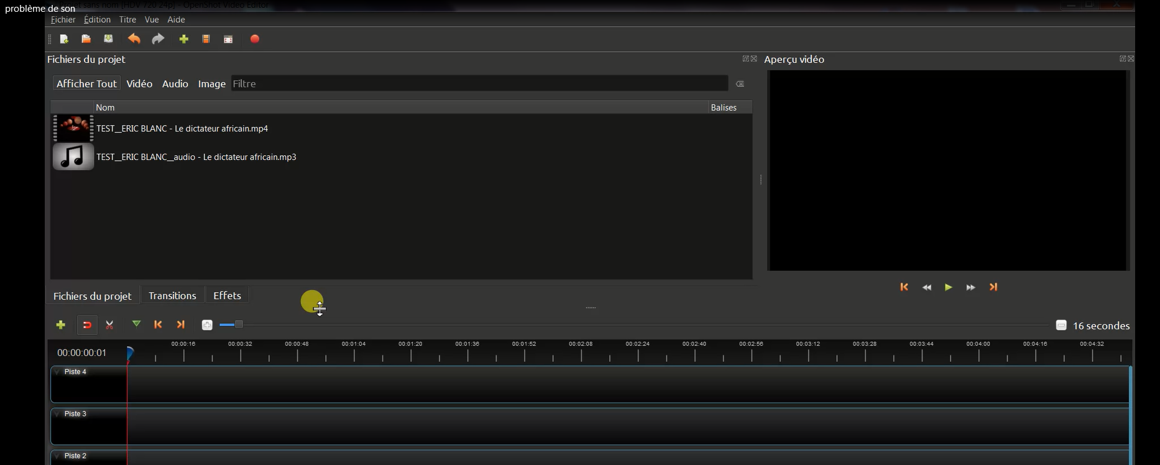Filter project files by Vidéo
The width and height of the screenshot is (1160, 465).
(139, 84)
